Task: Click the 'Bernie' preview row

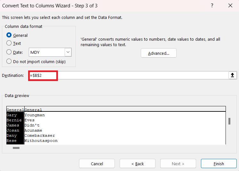Action: tap(14, 120)
